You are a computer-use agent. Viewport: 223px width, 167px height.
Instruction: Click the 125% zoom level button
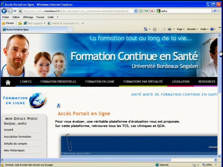click(207, 165)
